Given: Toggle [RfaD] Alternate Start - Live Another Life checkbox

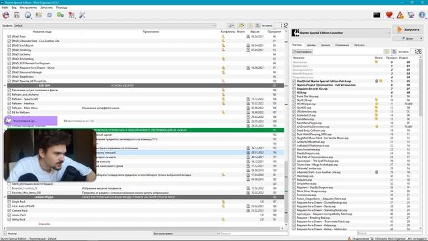Looking at the screenshot, I should click(9, 41).
